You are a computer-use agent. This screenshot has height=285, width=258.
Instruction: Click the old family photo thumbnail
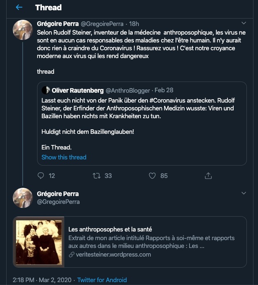[39, 242]
